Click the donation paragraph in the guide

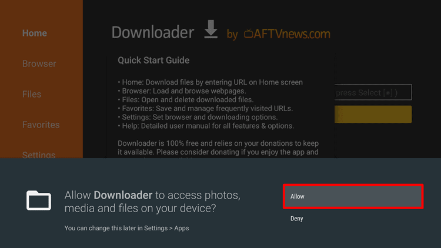[x=218, y=148]
